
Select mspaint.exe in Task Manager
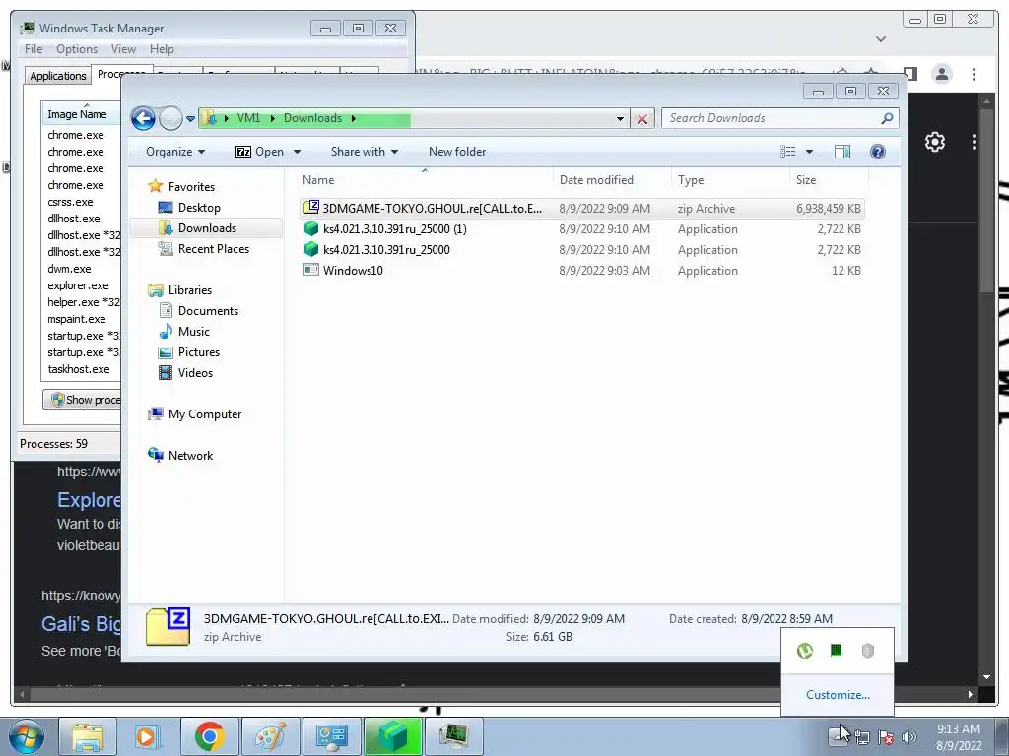click(x=77, y=319)
